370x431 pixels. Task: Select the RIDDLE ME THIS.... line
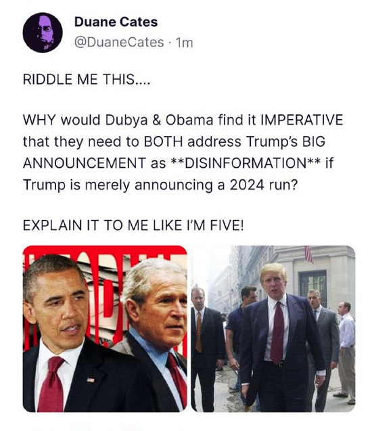(87, 79)
